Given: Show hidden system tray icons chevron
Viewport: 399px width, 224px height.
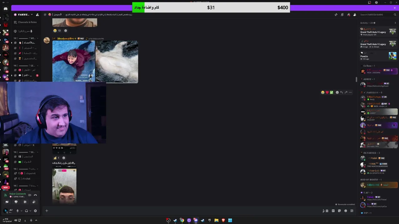Looking at the screenshot, I should coord(36,220).
